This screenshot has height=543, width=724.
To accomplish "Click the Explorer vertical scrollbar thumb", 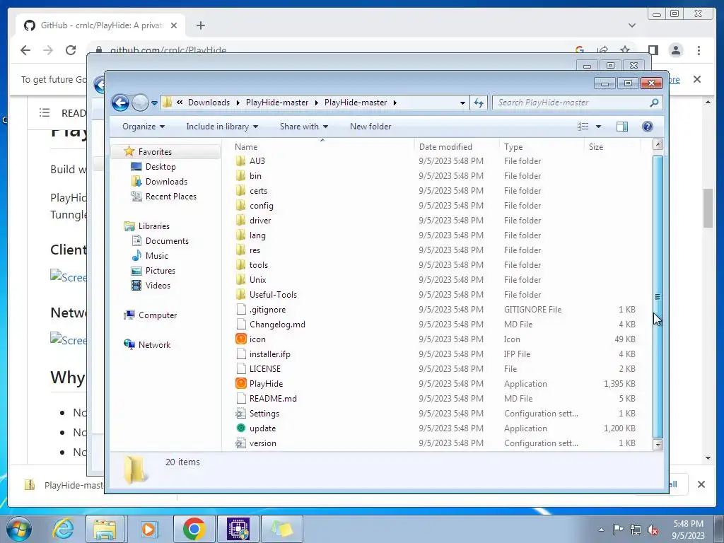I will coord(658,296).
